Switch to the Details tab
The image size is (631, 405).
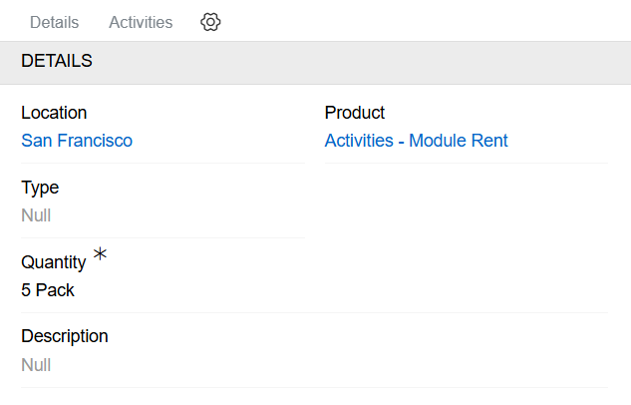point(54,22)
